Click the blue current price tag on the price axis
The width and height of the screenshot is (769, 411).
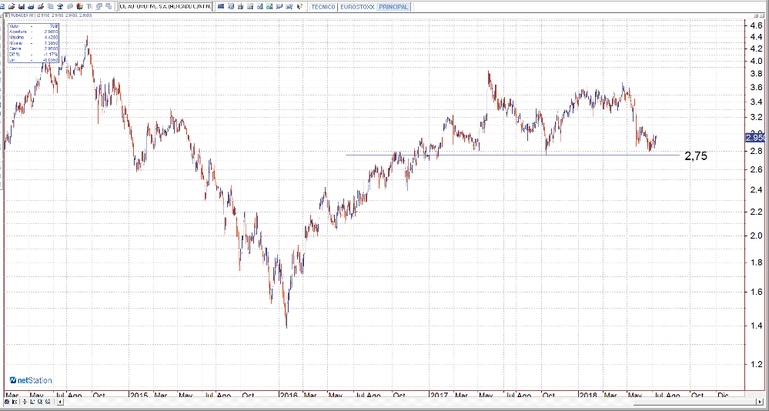pos(755,137)
